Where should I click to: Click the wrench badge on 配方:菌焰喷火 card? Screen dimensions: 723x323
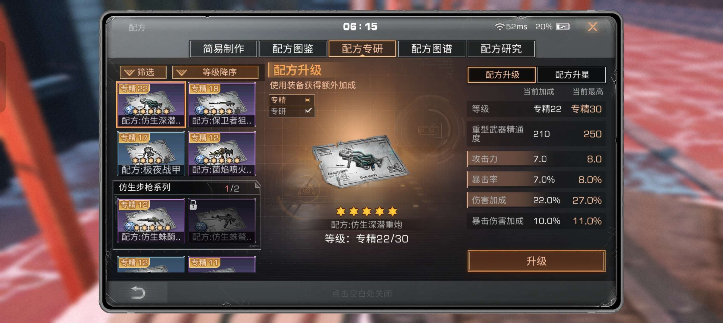200,159
